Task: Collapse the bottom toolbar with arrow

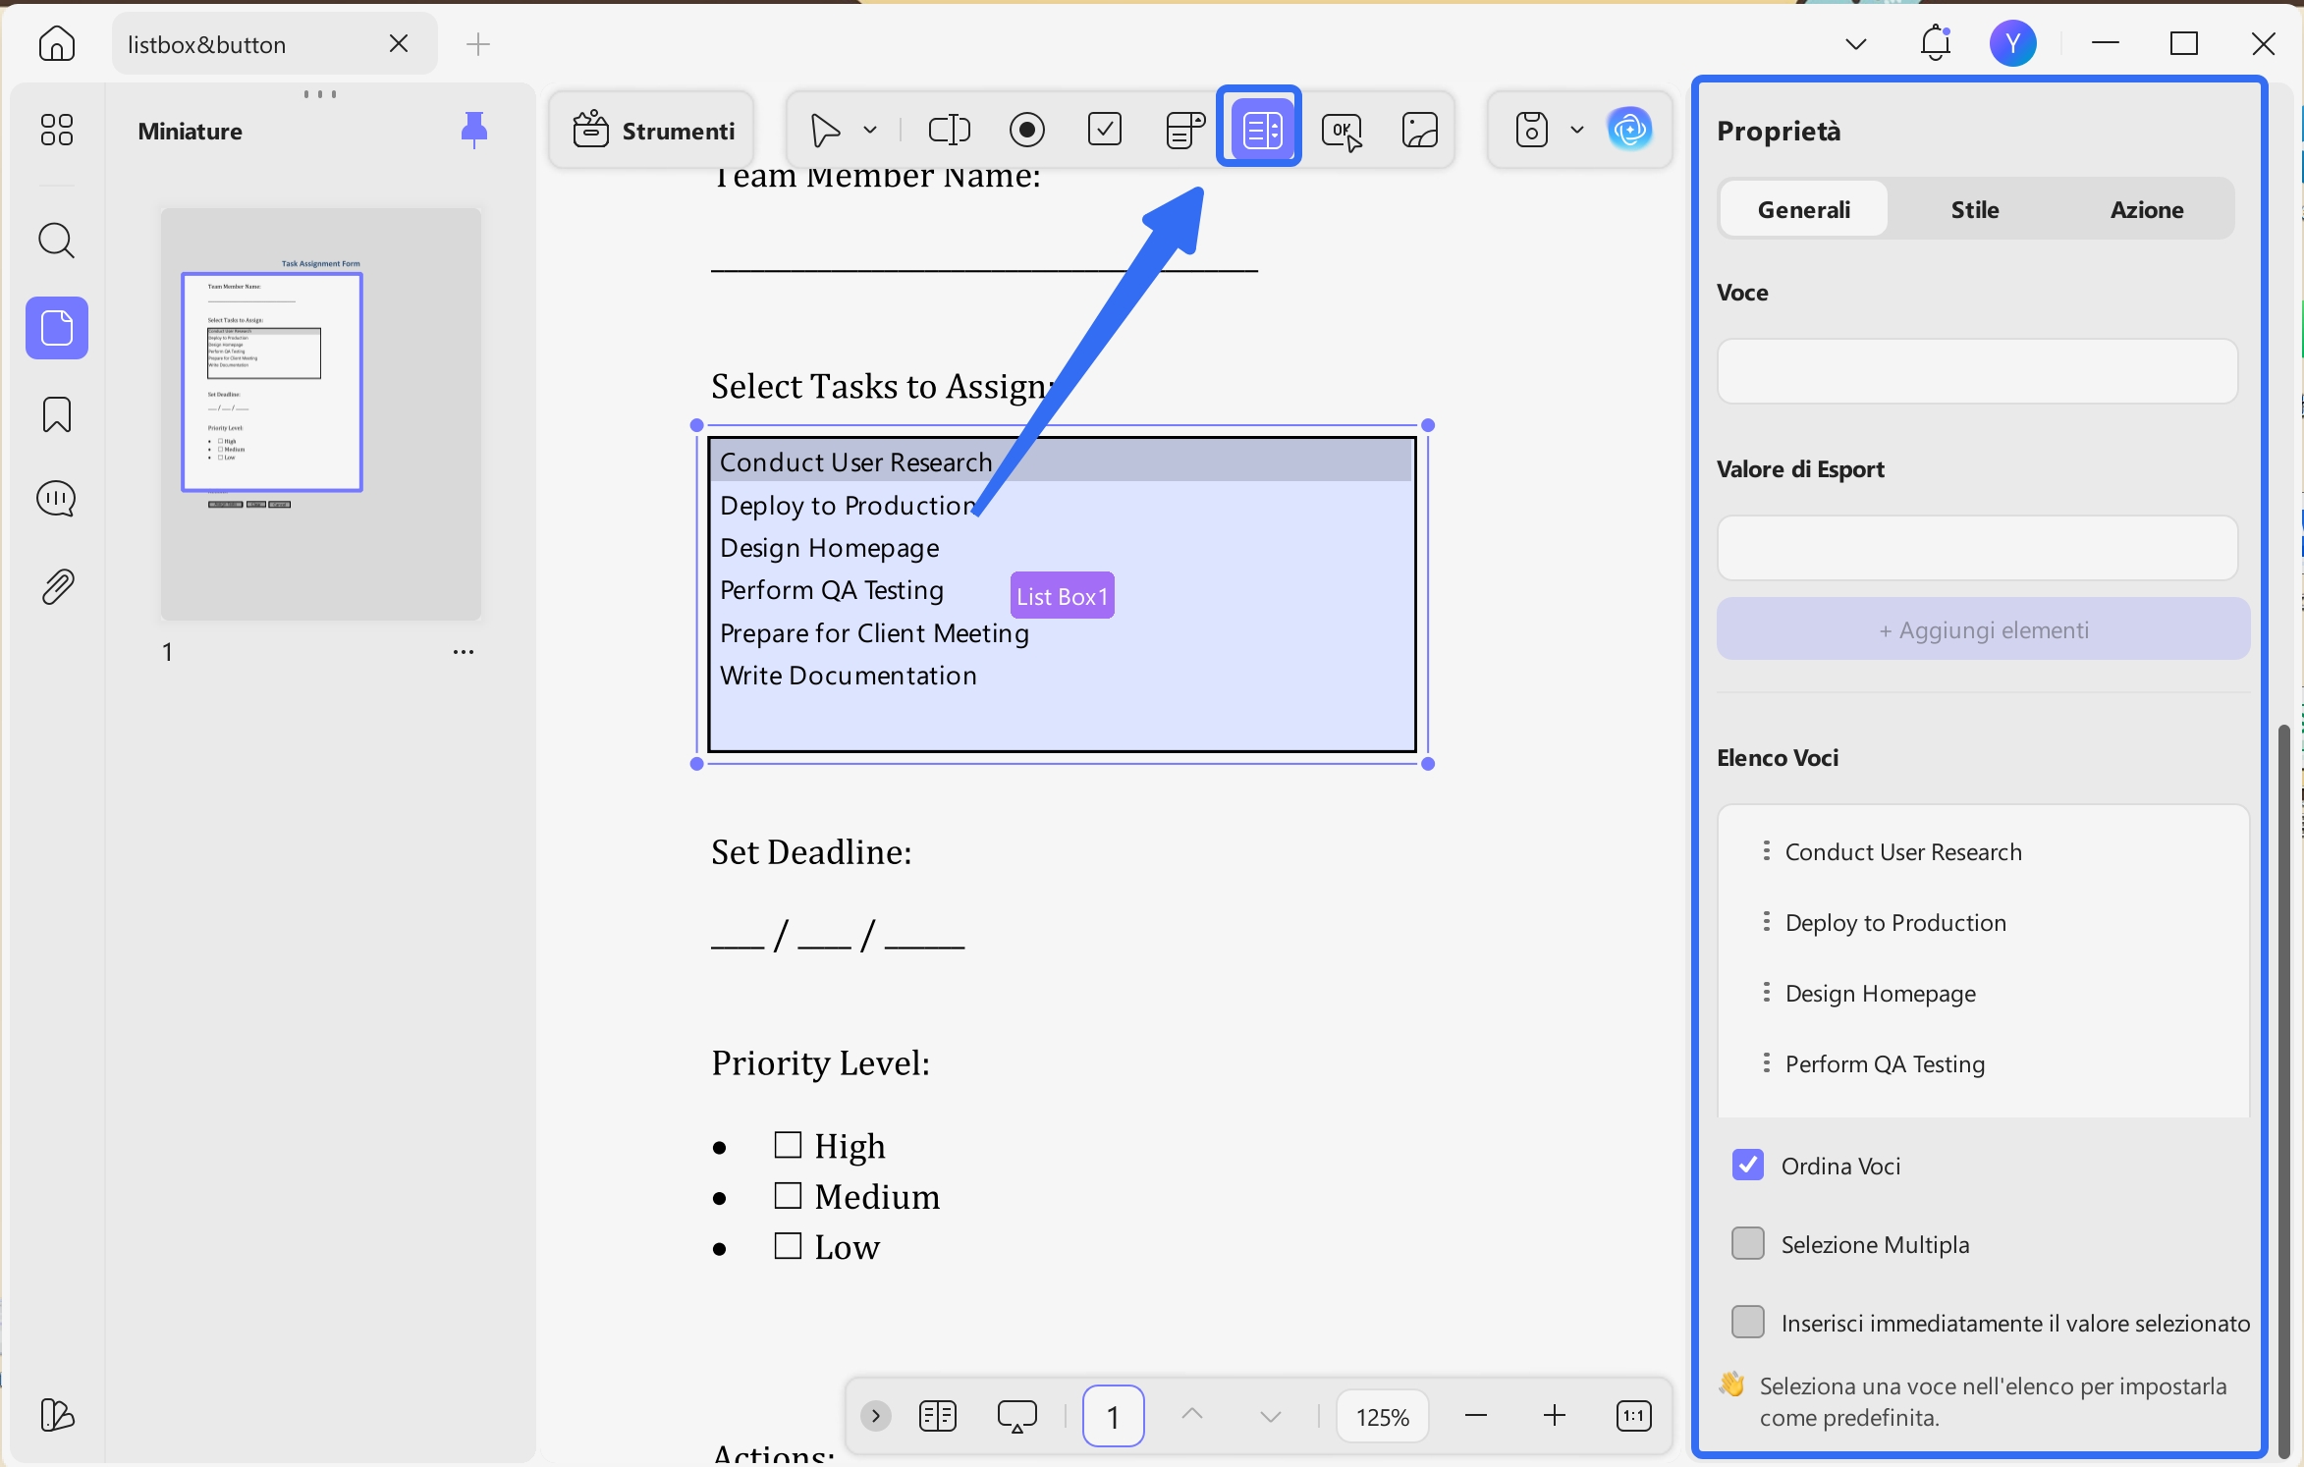Action: (x=875, y=1416)
